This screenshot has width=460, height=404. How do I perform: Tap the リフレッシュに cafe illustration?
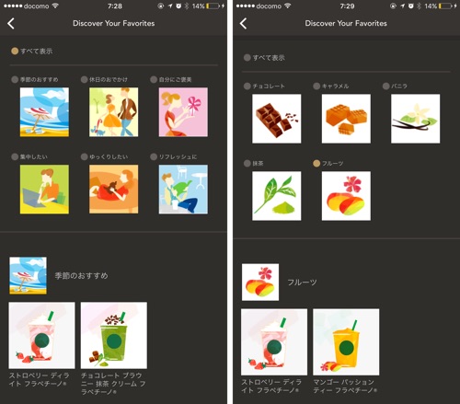pos(183,190)
